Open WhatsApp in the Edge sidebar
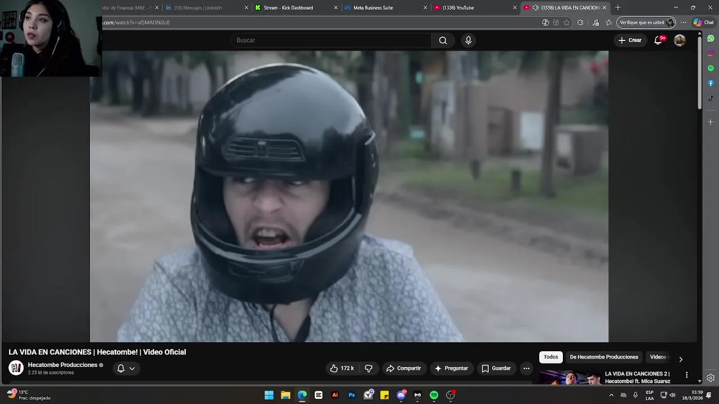This screenshot has width=719, height=404. tap(711, 38)
